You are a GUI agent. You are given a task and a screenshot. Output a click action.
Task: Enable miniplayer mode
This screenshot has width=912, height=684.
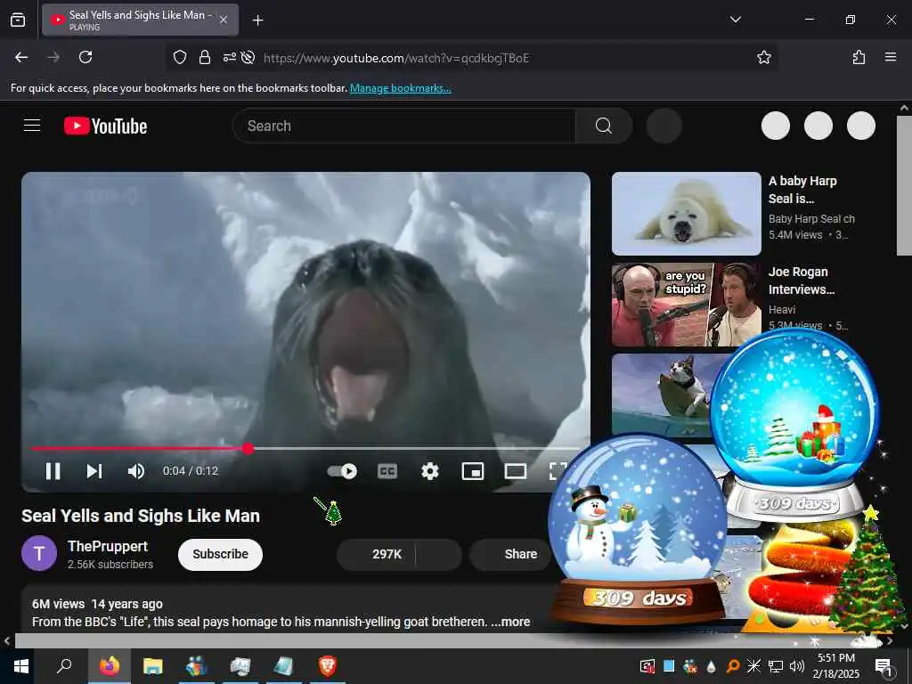coord(472,471)
